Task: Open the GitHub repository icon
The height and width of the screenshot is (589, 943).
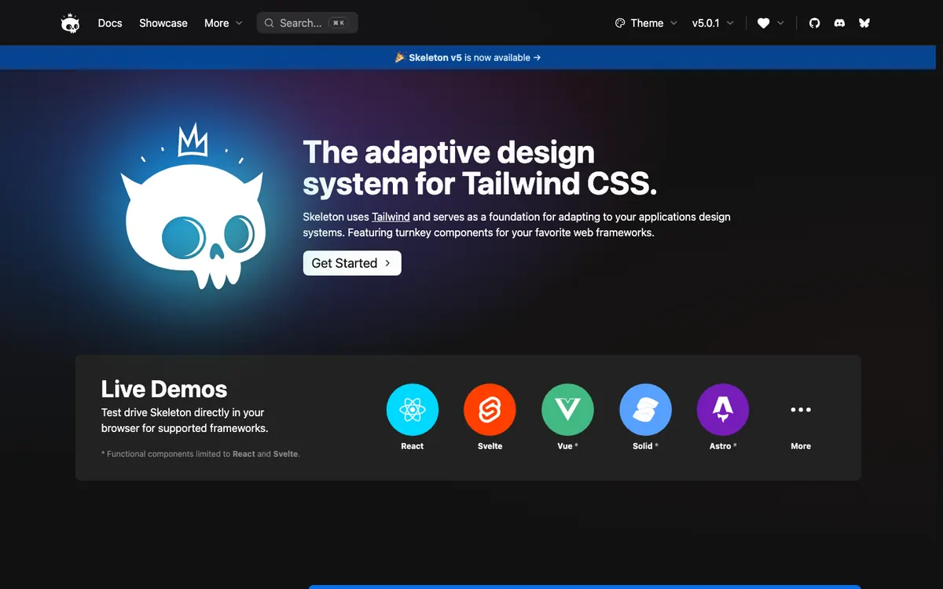Action: (x=814, y=24)
